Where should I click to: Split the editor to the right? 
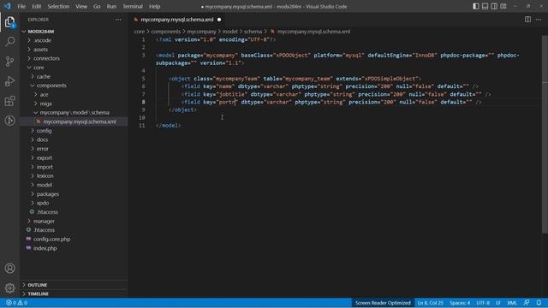[x=527, y=20]
